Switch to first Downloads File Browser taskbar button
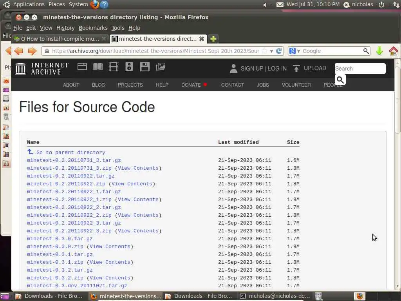Image resolution: width=401 pixels, height=301 pixels. point(49,296)
